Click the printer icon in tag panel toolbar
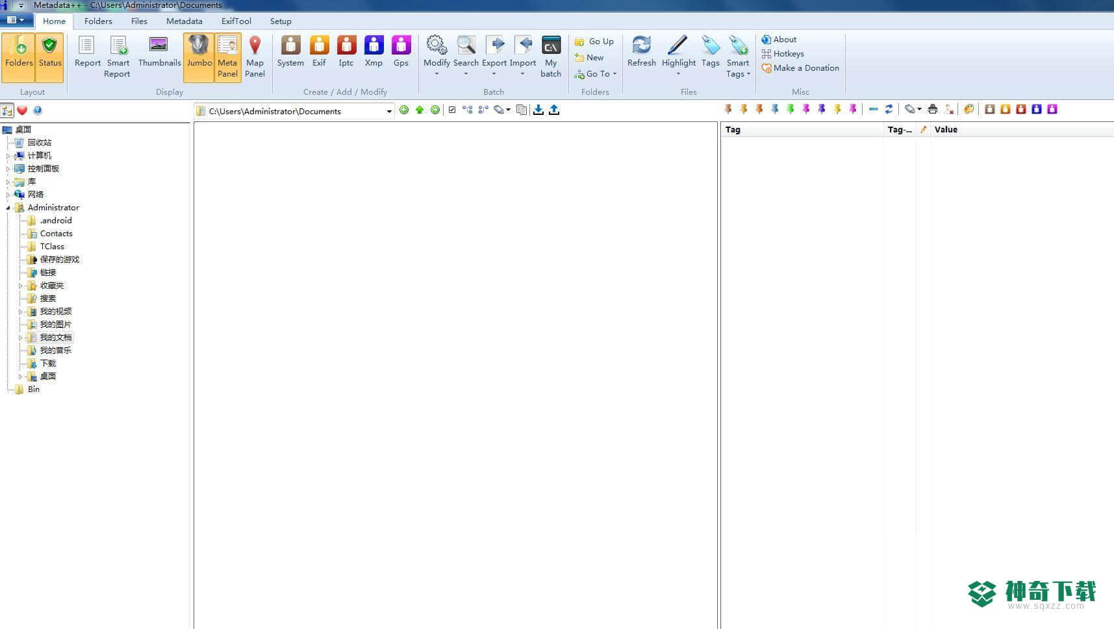 933,110
